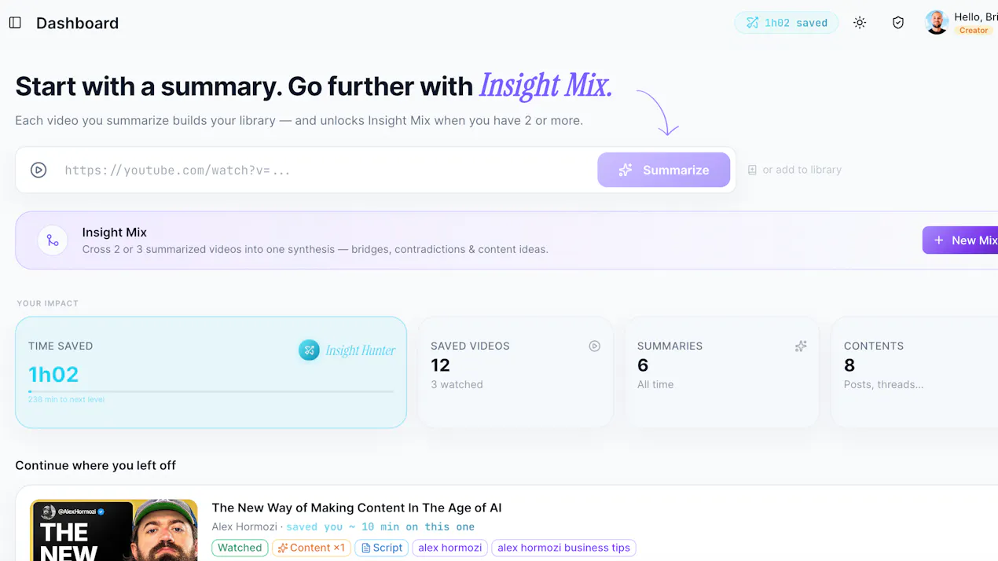Click the sparkle icon on Summarize
The width and height of the screenshot is (998, 561).
626,170
